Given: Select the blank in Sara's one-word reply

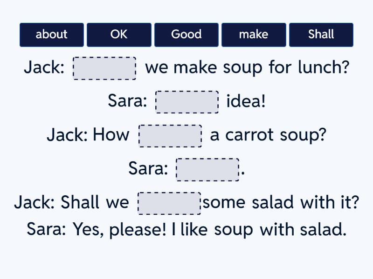Looking at the screenshot, I should [x=207, y=169].
